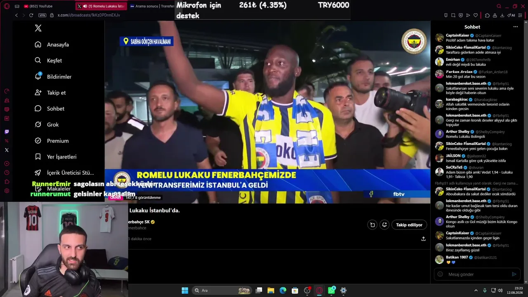Open Opera main menu logo

(x=6, y=6)
